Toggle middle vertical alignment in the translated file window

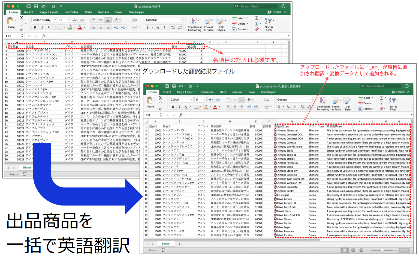235,100
